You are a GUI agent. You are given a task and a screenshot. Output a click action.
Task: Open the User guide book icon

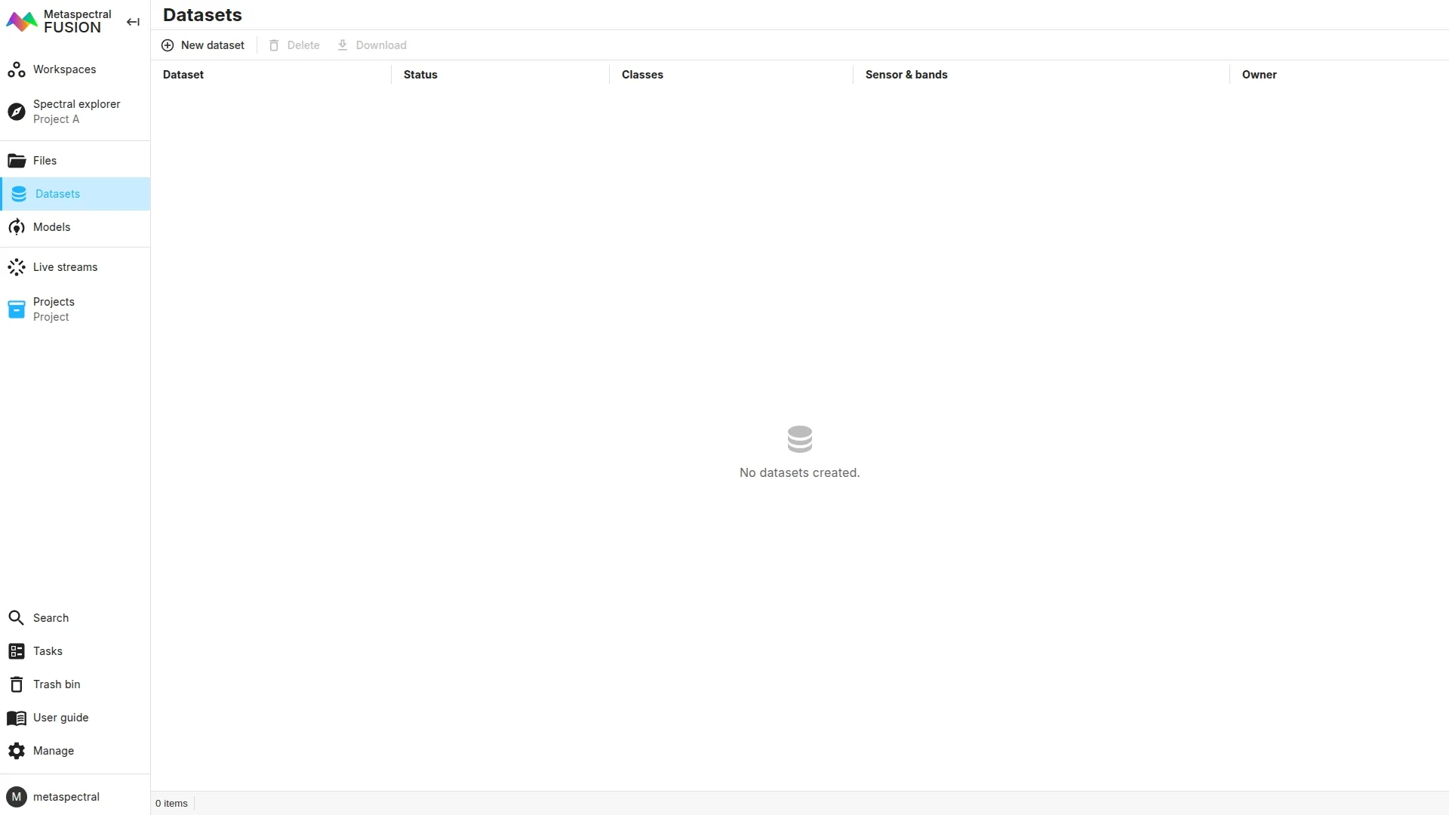tap(17, 718)
